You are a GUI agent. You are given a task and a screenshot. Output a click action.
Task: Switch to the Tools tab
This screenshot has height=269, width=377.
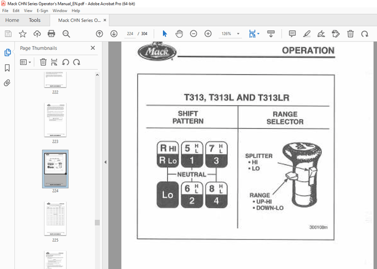(x=35, y=20)
